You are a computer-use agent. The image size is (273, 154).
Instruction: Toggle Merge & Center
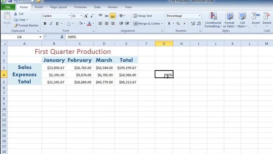pyautogui.click(x=146, y=24)
